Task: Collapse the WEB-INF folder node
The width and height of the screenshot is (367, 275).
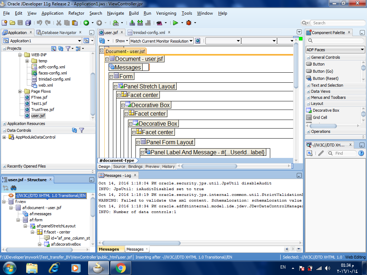Action: 20,55
